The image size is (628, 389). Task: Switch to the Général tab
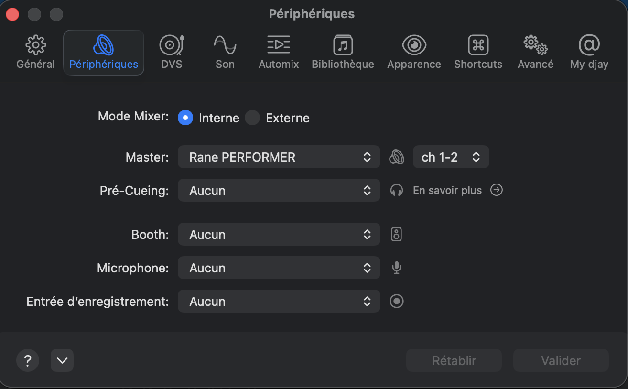35,53
